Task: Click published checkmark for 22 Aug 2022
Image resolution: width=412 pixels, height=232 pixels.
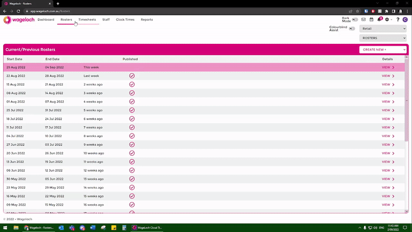Action: (x=132, y=76)
